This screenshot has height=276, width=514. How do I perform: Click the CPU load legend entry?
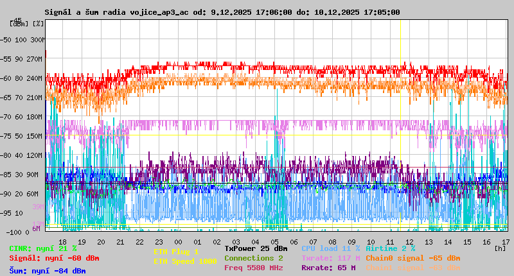(x=330, y=248)
